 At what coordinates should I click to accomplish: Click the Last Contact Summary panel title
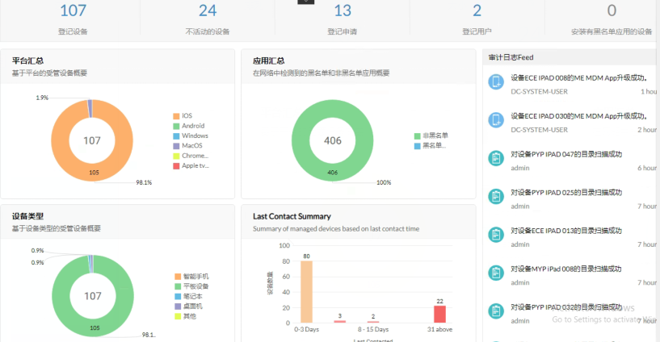[x=292, y=216]
